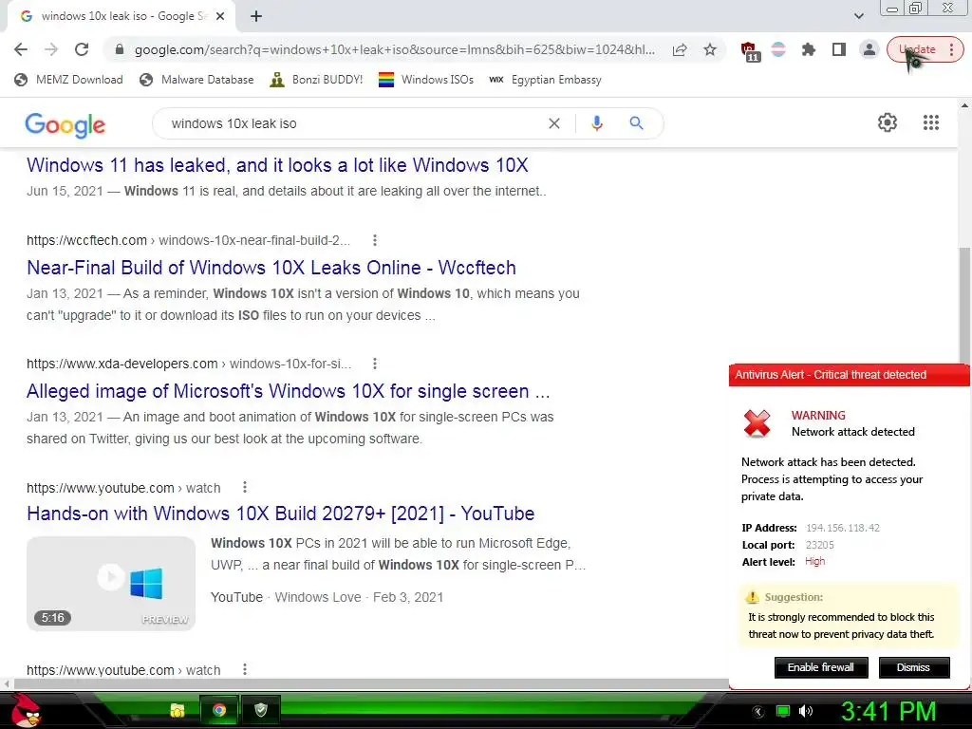The height and width of the screenshot is (729, 972).
Task: Click the lock icon in address bar
Action: tap(120, 49)
